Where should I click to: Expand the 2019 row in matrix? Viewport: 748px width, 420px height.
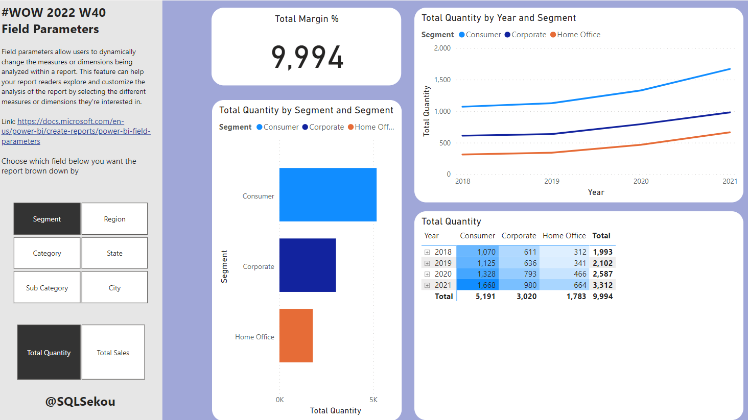coord(427,263)
